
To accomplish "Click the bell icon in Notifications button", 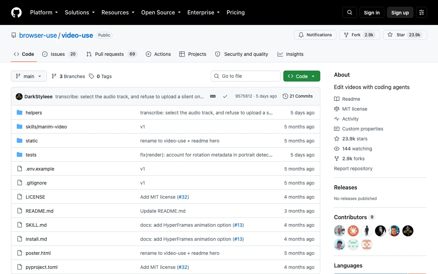I will click(301, 35).
